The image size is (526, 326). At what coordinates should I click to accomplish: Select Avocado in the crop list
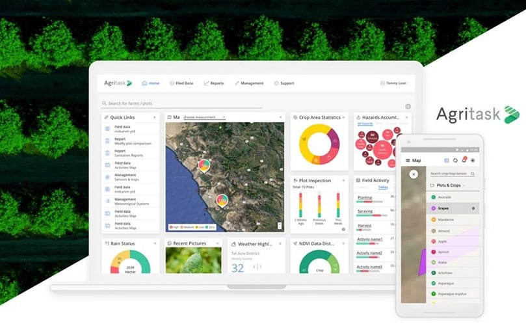pos(453,197)
